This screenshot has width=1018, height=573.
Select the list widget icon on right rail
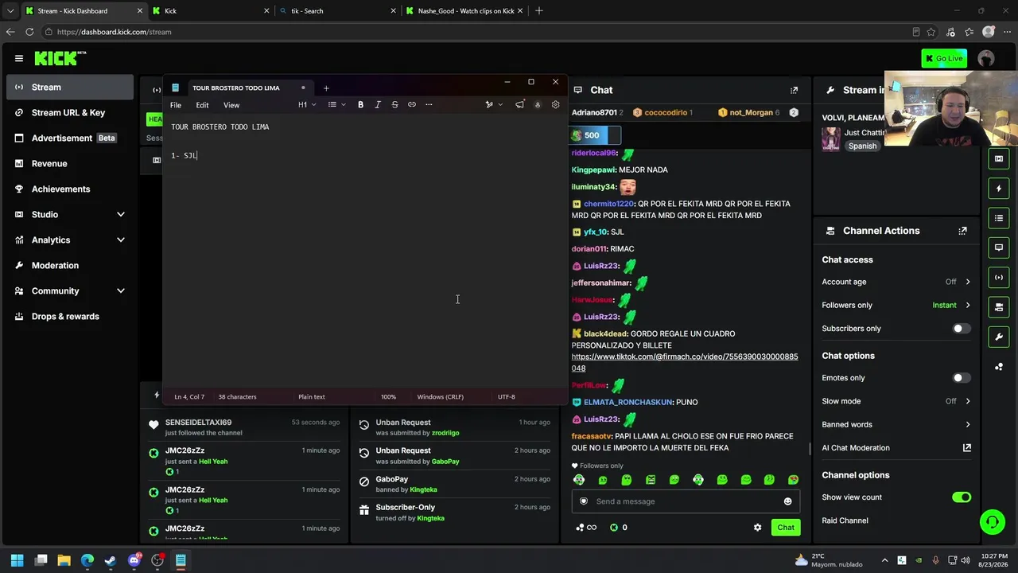999,218
